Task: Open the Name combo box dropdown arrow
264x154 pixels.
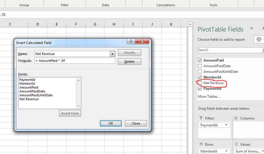Action: click(112, 54)
